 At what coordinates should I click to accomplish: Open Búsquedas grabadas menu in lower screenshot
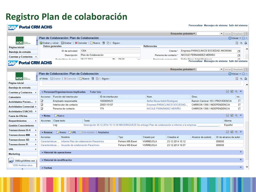click(182, 69)
